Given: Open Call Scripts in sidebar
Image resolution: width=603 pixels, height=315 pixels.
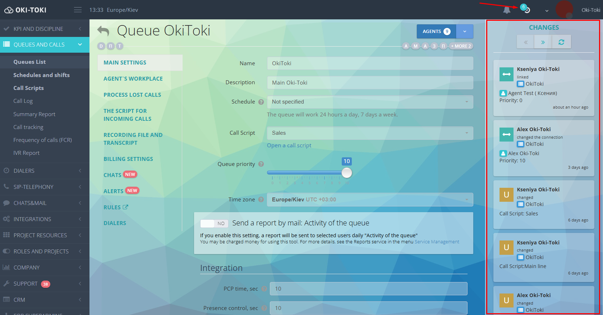Looking at the screenshot, I should tap(28, 88).
